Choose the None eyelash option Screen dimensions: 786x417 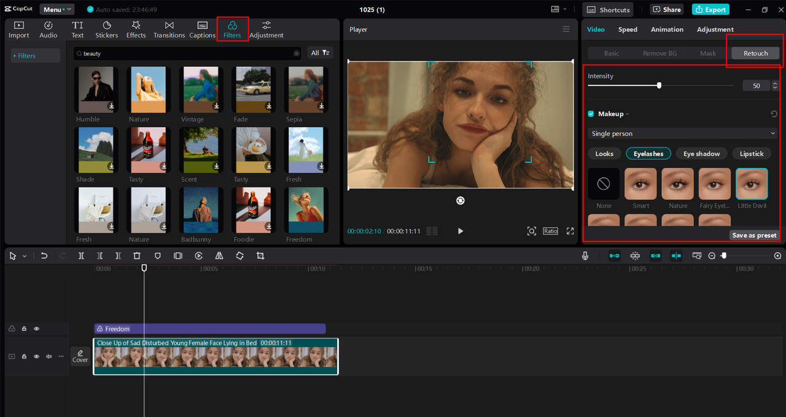(604, 184)
